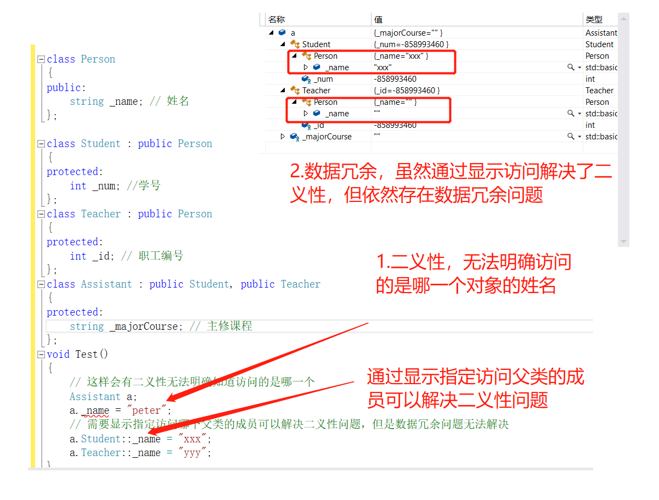Collapse the void Test() function block

[x=41, y=355]
